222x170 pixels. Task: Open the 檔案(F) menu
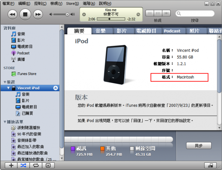tap(8, 3)
